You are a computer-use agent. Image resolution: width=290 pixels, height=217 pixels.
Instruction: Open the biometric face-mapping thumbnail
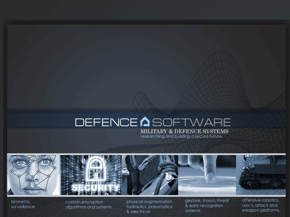coord(34,175)
